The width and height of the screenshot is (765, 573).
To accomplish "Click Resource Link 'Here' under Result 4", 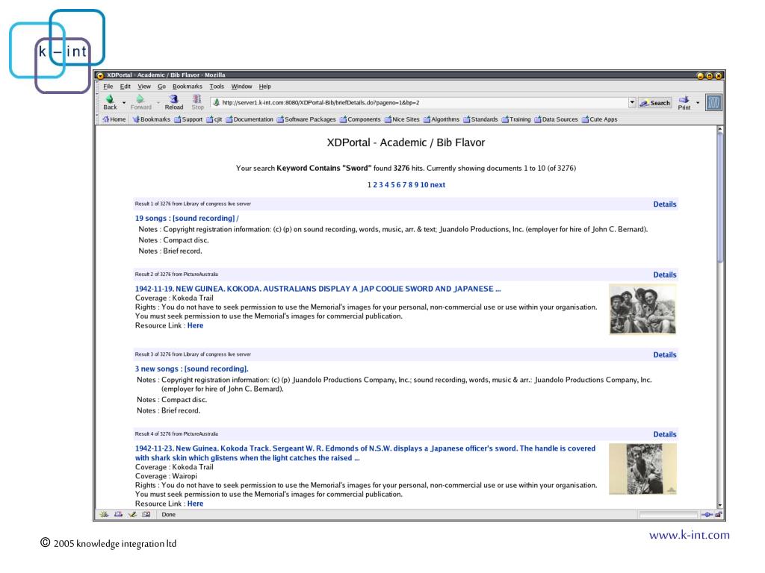I will (195, 504).
